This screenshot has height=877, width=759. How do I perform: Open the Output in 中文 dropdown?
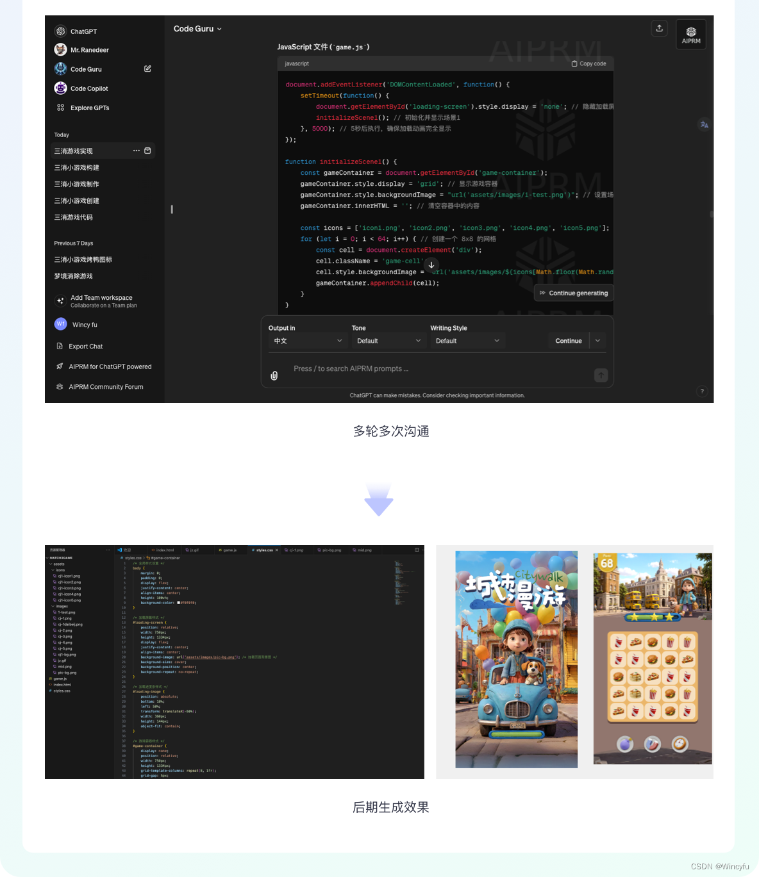pyautogui.click(x=308, y=341)
